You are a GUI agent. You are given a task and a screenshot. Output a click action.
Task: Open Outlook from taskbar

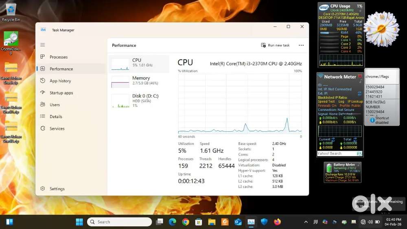(238, 222)
